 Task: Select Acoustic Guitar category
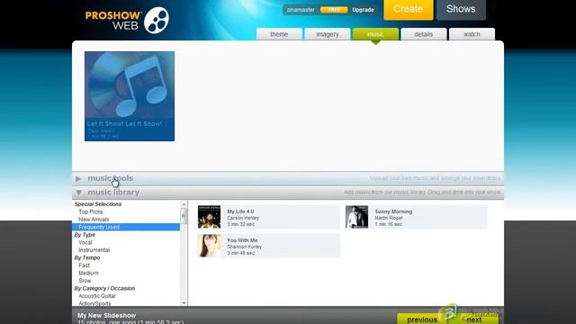[x=97, y=296]
